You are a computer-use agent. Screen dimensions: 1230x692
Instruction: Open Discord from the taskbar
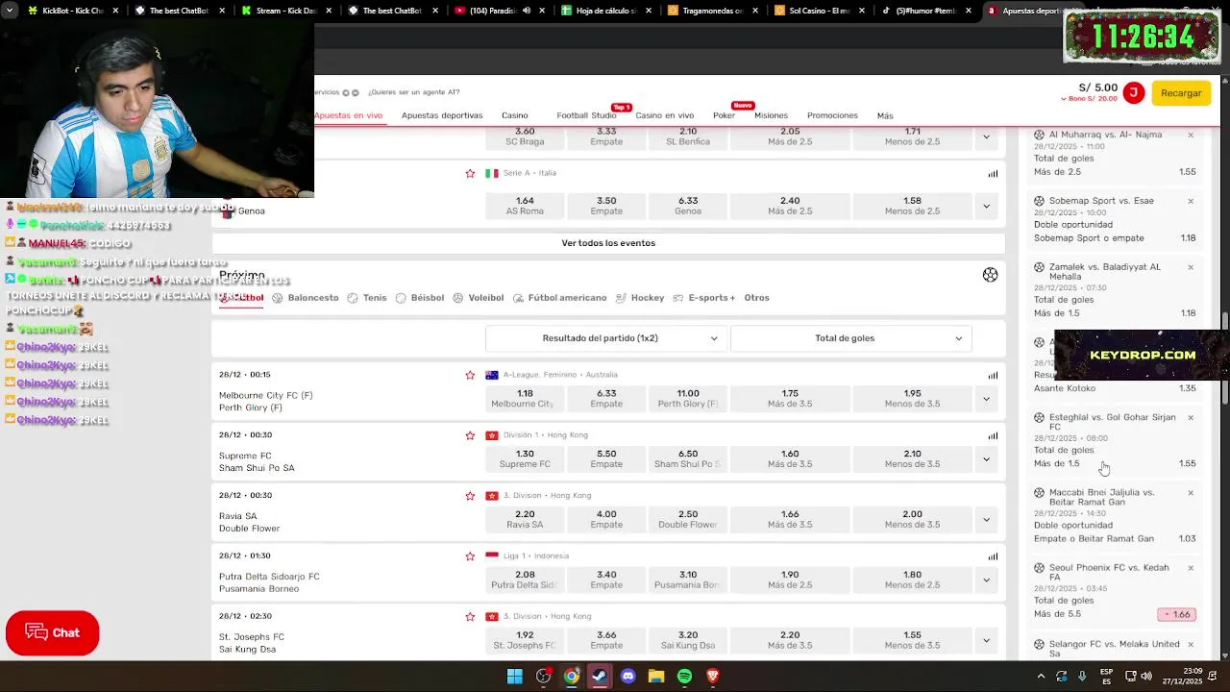pos(628,677)
